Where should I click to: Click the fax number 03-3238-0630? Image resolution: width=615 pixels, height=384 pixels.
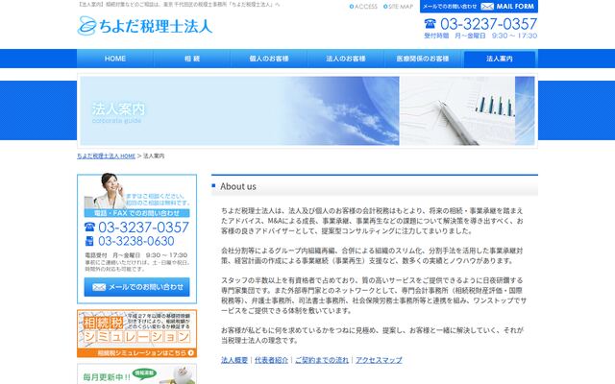pos(136,241)
